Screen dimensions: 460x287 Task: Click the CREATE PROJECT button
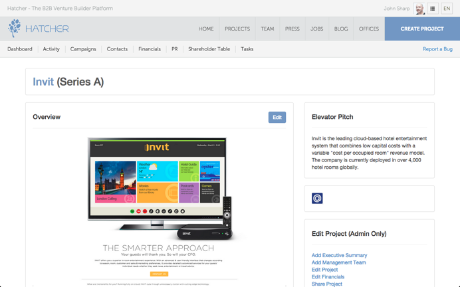tap(422, 29)
